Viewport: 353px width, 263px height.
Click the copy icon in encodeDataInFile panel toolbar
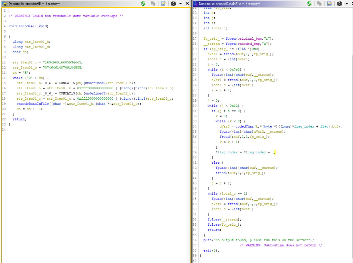click(x=319, y=4)
